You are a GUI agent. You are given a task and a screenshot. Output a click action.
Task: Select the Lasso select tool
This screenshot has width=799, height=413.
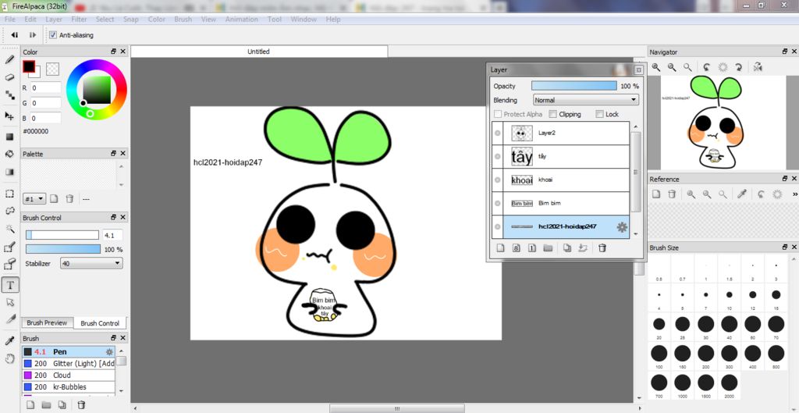9,211
